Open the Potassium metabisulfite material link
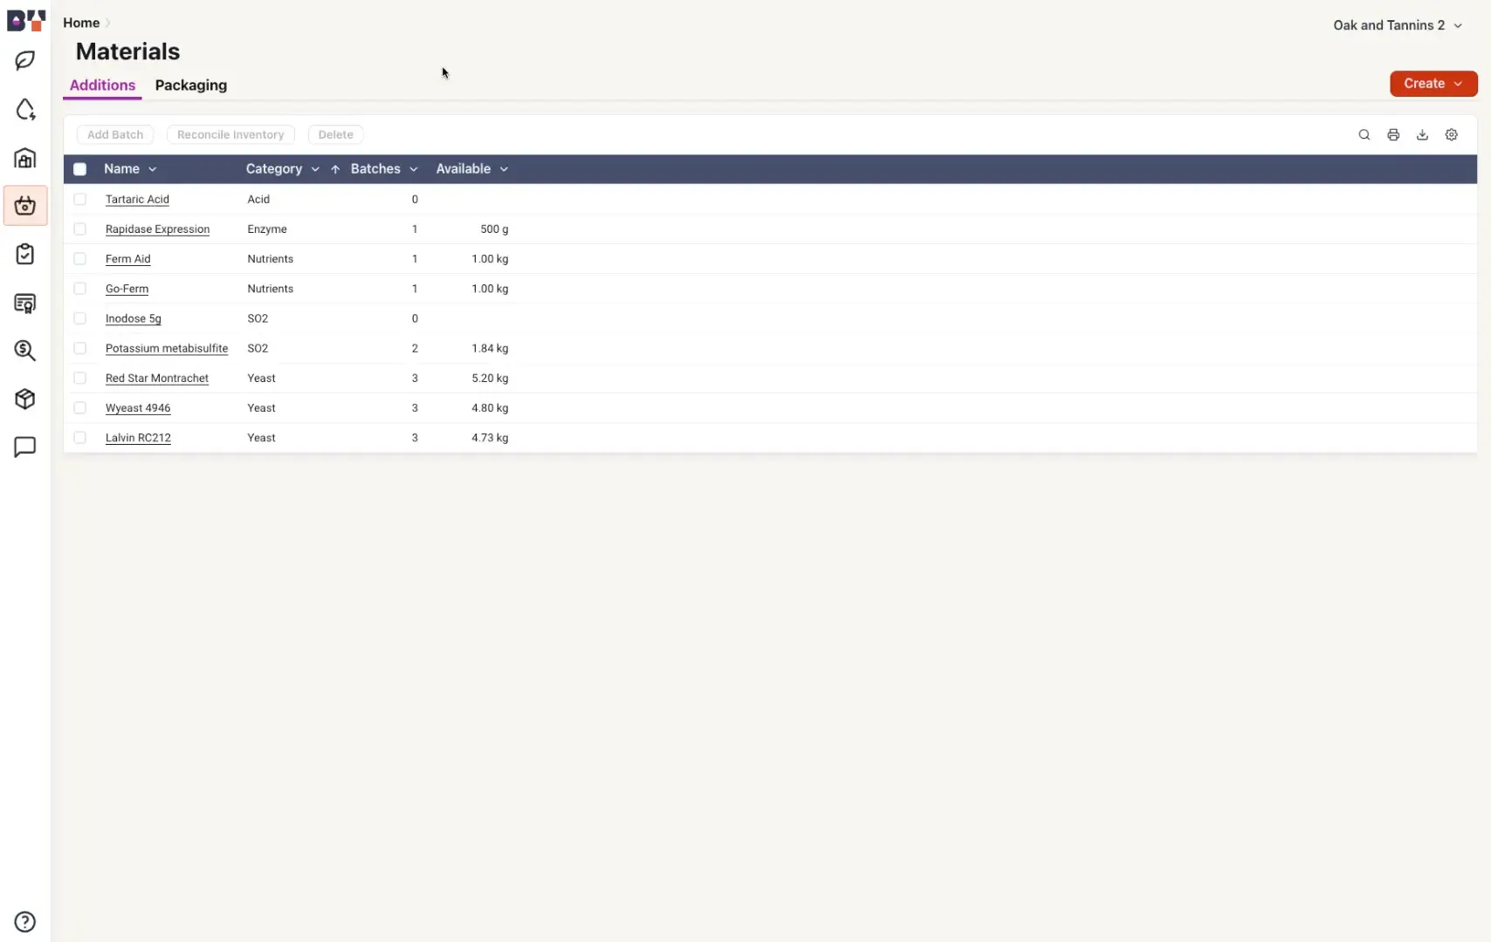 click(166, 348)
